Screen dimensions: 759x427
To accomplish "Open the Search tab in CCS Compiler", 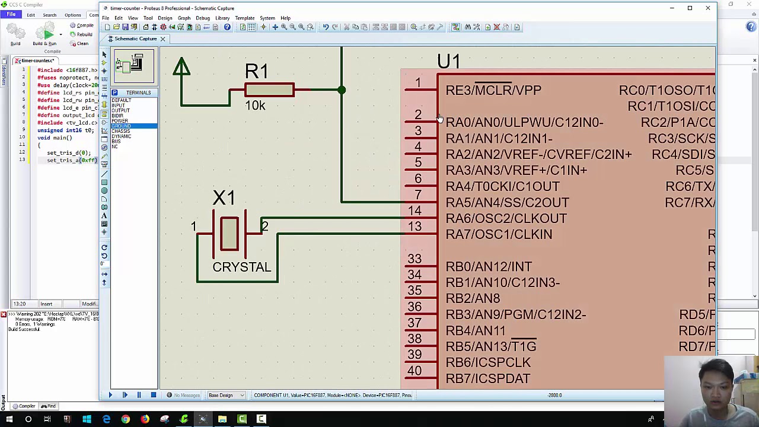I will coord(50,15).
